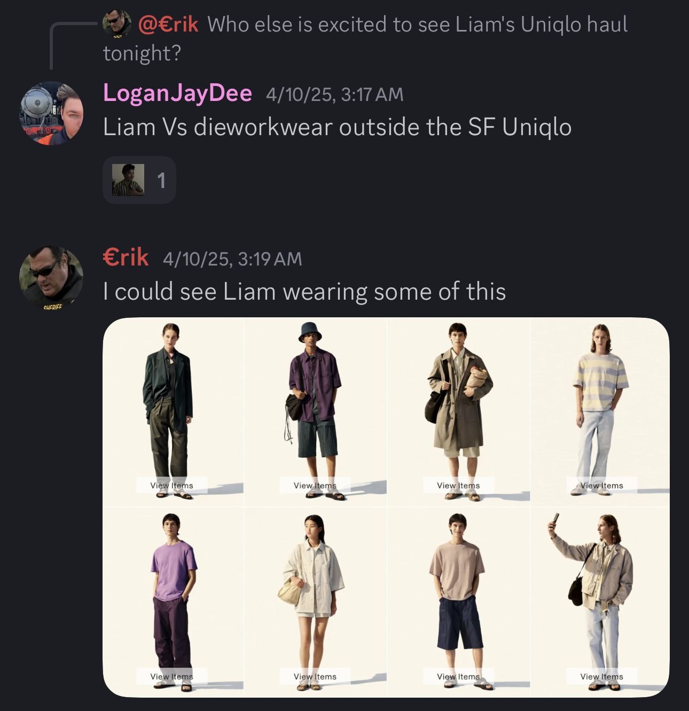Open the attached Uniqlo outfits image

[x=386, y=507]
